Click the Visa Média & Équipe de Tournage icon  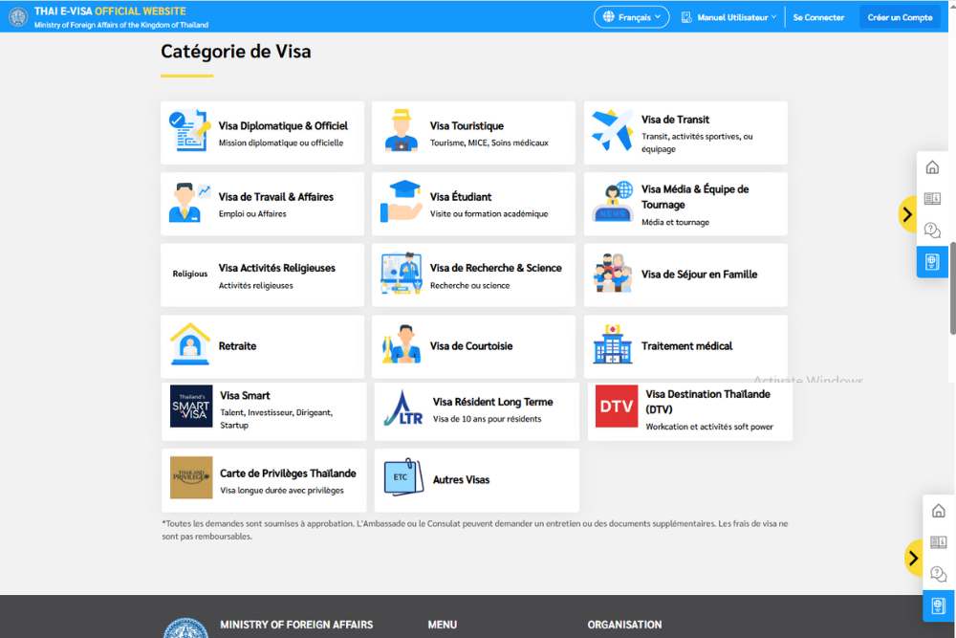coord(612,203)
